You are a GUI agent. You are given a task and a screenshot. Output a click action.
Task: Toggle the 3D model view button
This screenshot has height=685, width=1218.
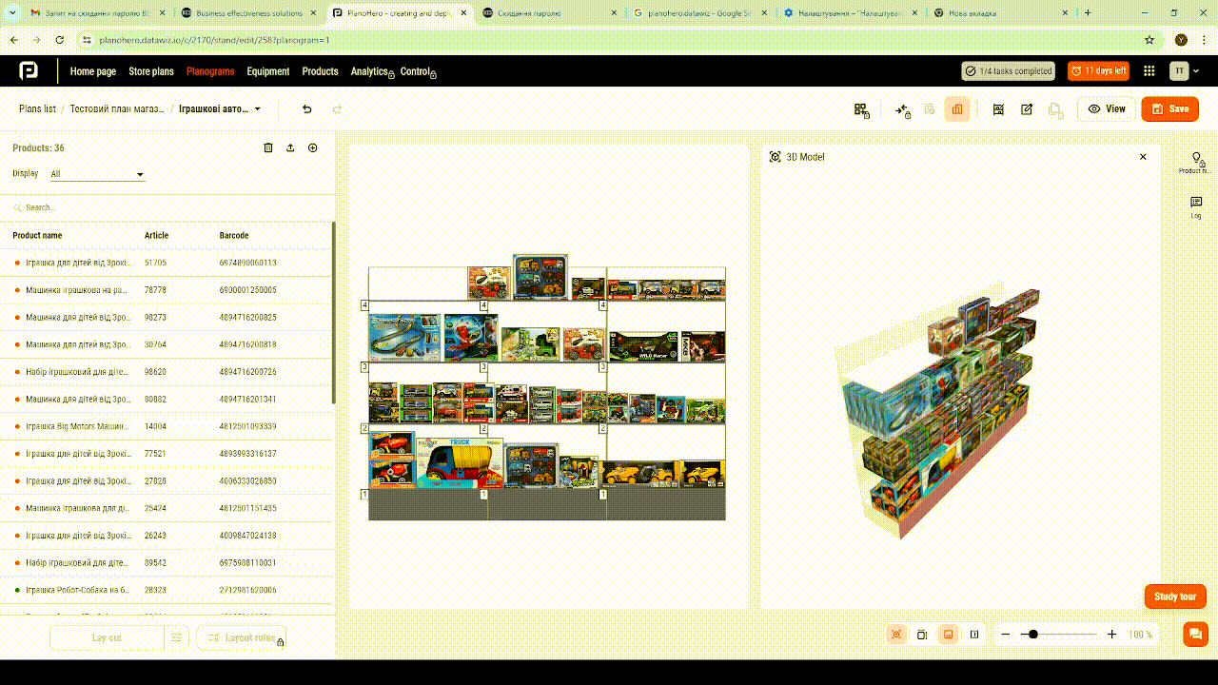896,635
